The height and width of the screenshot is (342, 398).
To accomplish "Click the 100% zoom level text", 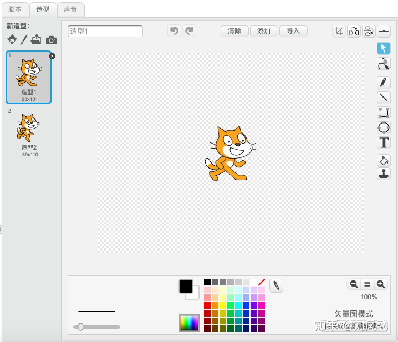I will 369,297.
